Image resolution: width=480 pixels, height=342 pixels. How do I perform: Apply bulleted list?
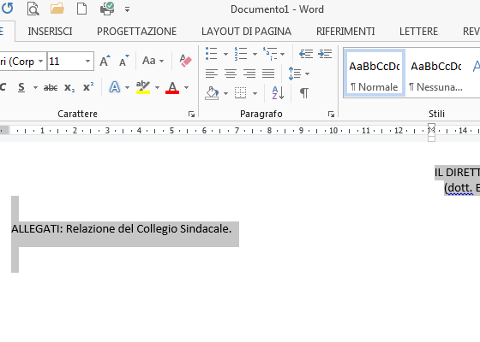point(211,54)
